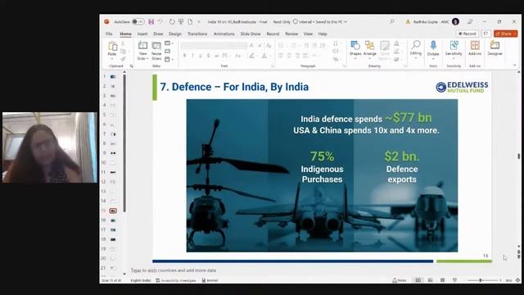This screenshot has height=295, width=524.
Task: Click the Record button at top right
Action: (468, 34)
